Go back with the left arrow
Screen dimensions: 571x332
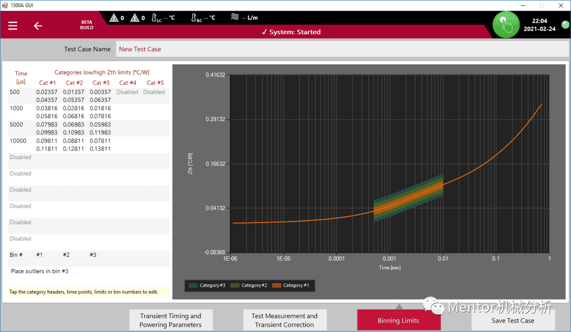click(38, 26)
